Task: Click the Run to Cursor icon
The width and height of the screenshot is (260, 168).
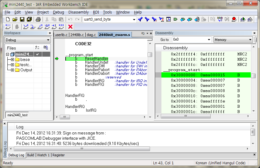Action: (54, 27)
